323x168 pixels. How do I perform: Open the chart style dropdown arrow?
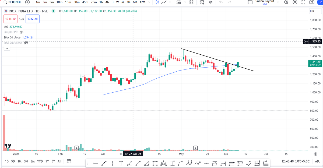point(170,2)
